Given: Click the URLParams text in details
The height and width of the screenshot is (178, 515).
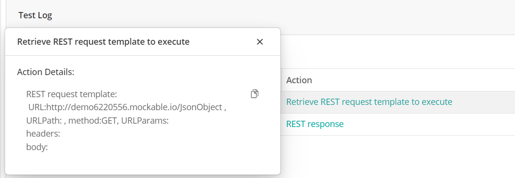Looking at the screenshot, I should point(145,121).
